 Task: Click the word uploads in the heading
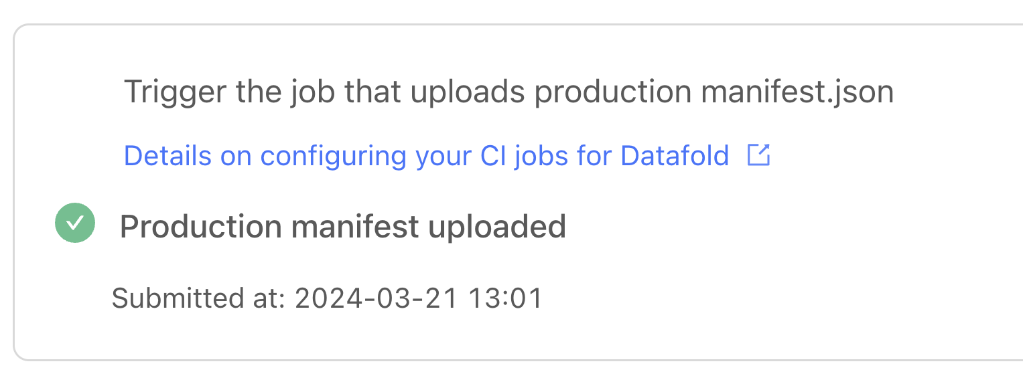coord(467,92)
